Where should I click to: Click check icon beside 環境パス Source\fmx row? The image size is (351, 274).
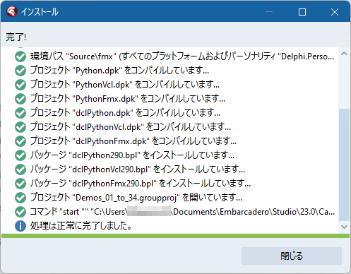(x=20, y=56)
